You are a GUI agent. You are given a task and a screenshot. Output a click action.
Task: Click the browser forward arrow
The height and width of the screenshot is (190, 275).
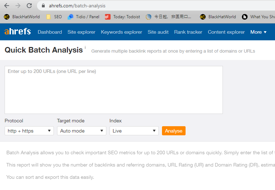[x=18, y=6]
